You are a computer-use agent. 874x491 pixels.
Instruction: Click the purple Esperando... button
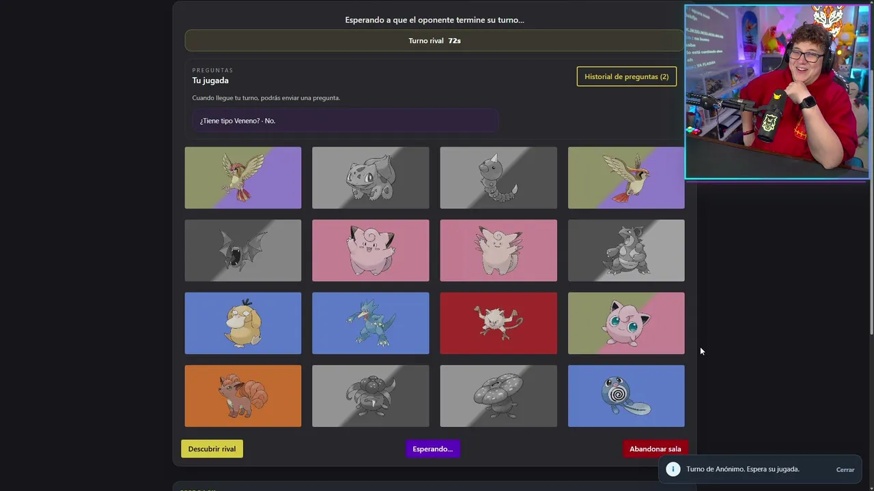[433, 449]
